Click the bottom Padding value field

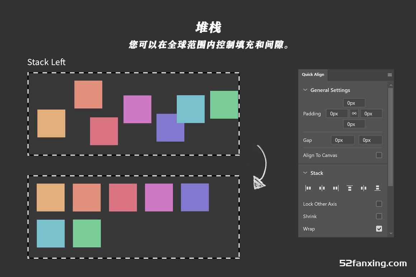point(354,124)
